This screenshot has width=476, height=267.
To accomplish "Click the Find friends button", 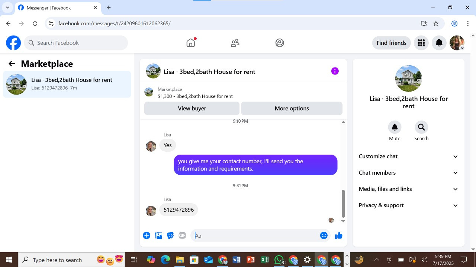I will pyautogui.click(x=391, y=43).
